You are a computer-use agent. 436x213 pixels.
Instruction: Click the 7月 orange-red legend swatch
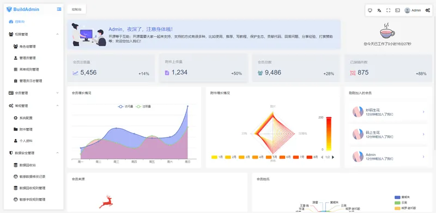296,157
